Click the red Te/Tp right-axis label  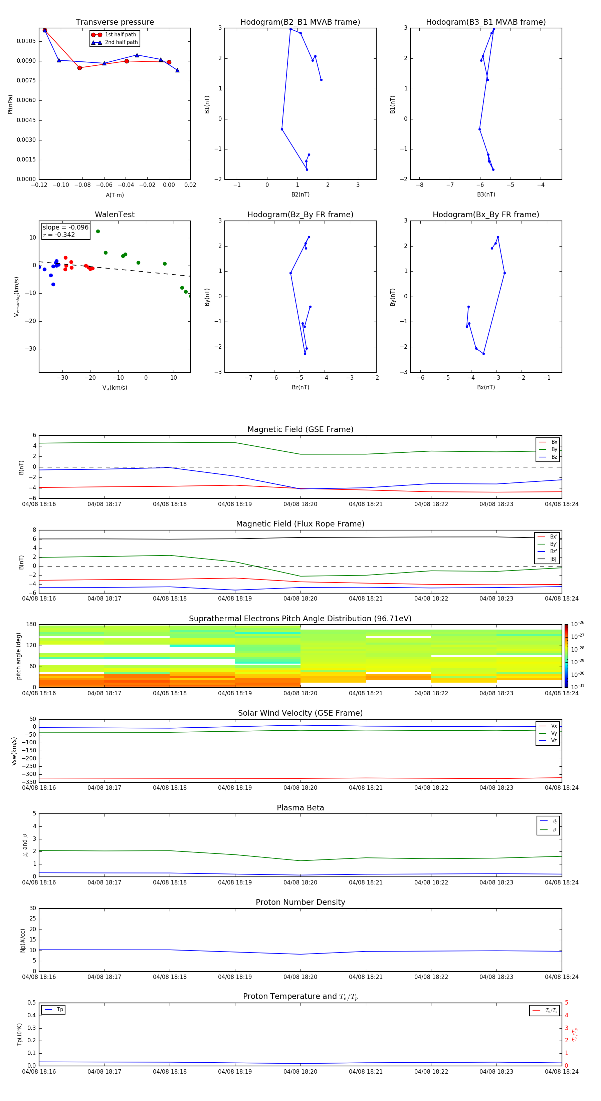coord(575,1034)
